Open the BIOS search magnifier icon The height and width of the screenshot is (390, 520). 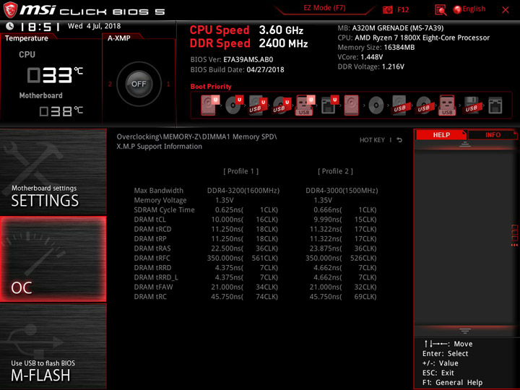(441, 10)
